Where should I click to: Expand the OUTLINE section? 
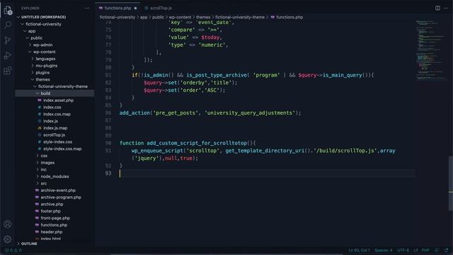(29, 244)
